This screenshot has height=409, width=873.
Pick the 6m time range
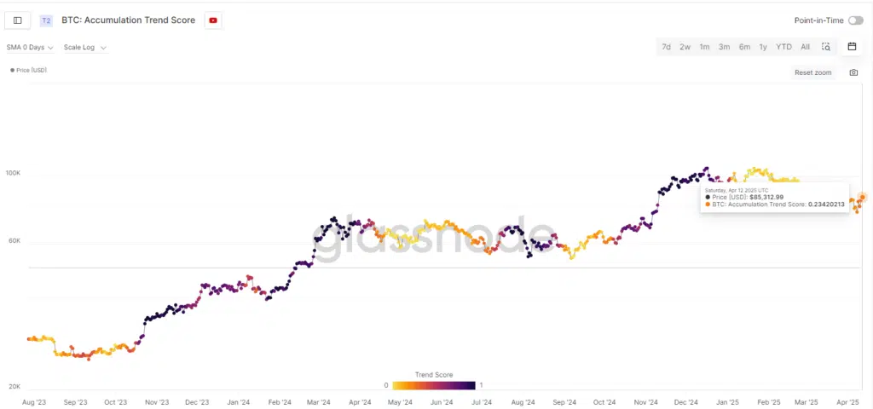coord(744,47)
